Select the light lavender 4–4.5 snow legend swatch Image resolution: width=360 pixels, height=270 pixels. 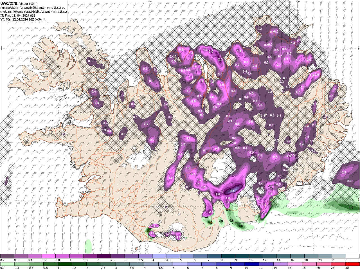tap(159, 256)
